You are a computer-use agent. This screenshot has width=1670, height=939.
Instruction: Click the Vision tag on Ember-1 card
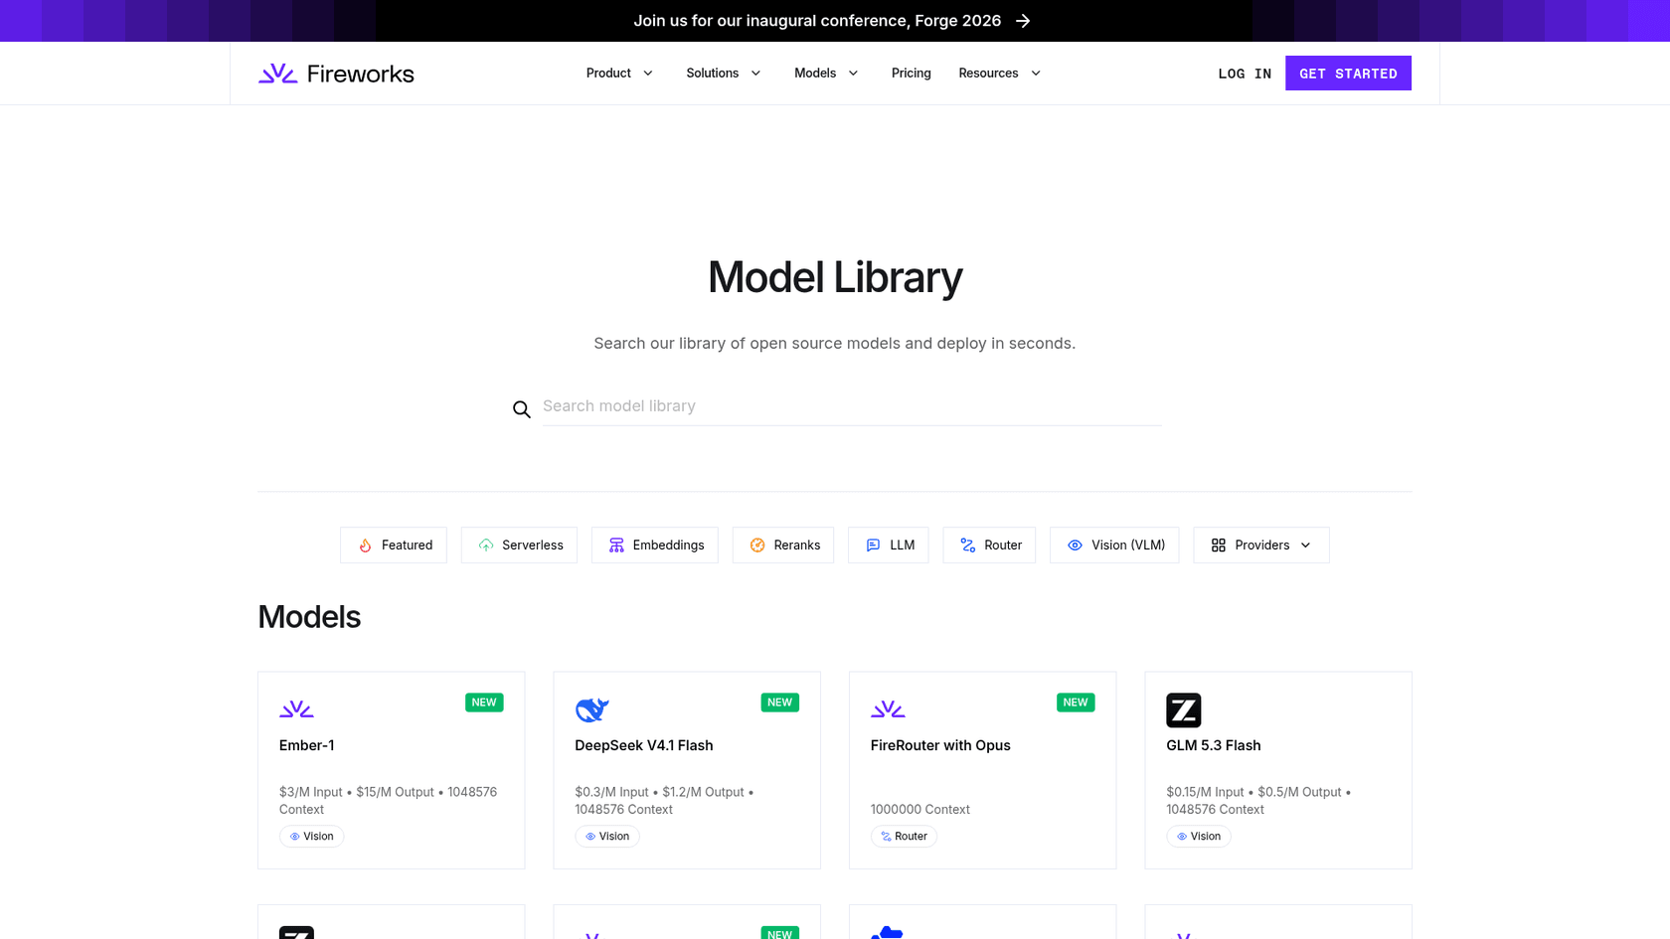pyautogui.click(x=311, y=837)
